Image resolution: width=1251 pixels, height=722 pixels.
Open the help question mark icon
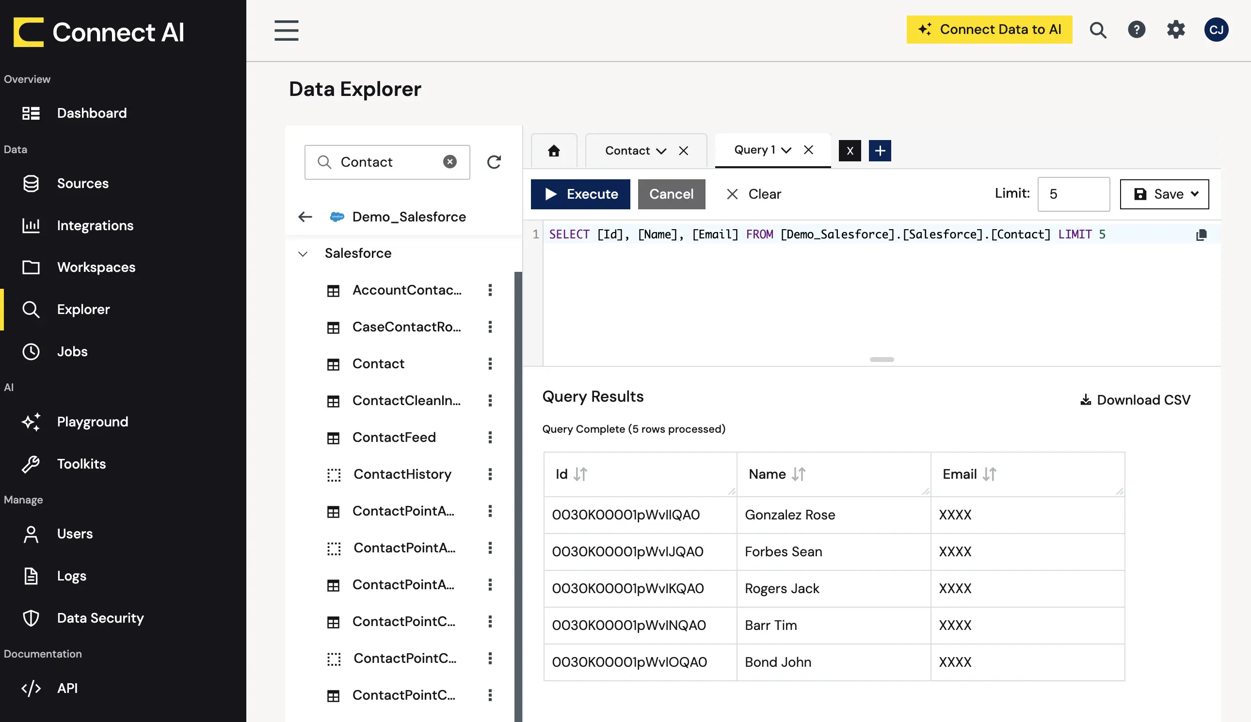click(1137, 30)
